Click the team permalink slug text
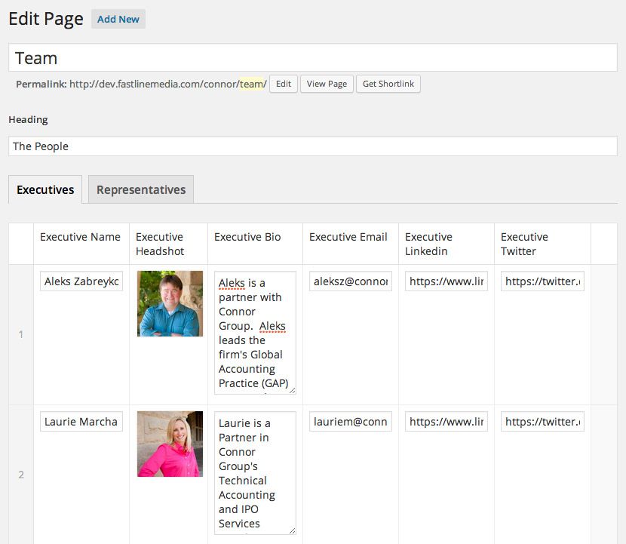 [x=251, y=84]
